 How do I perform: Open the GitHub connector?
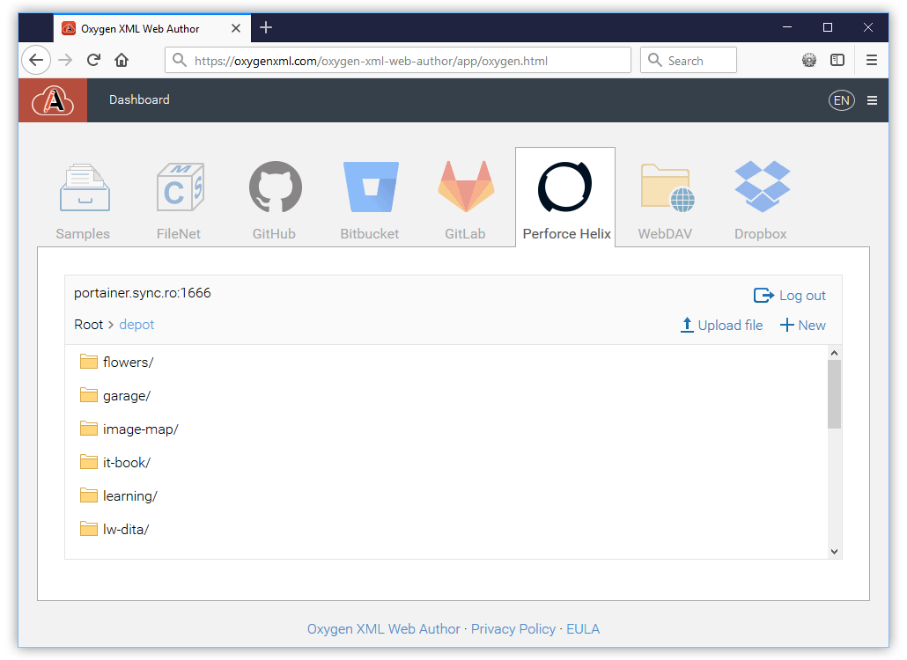[274, 200]
